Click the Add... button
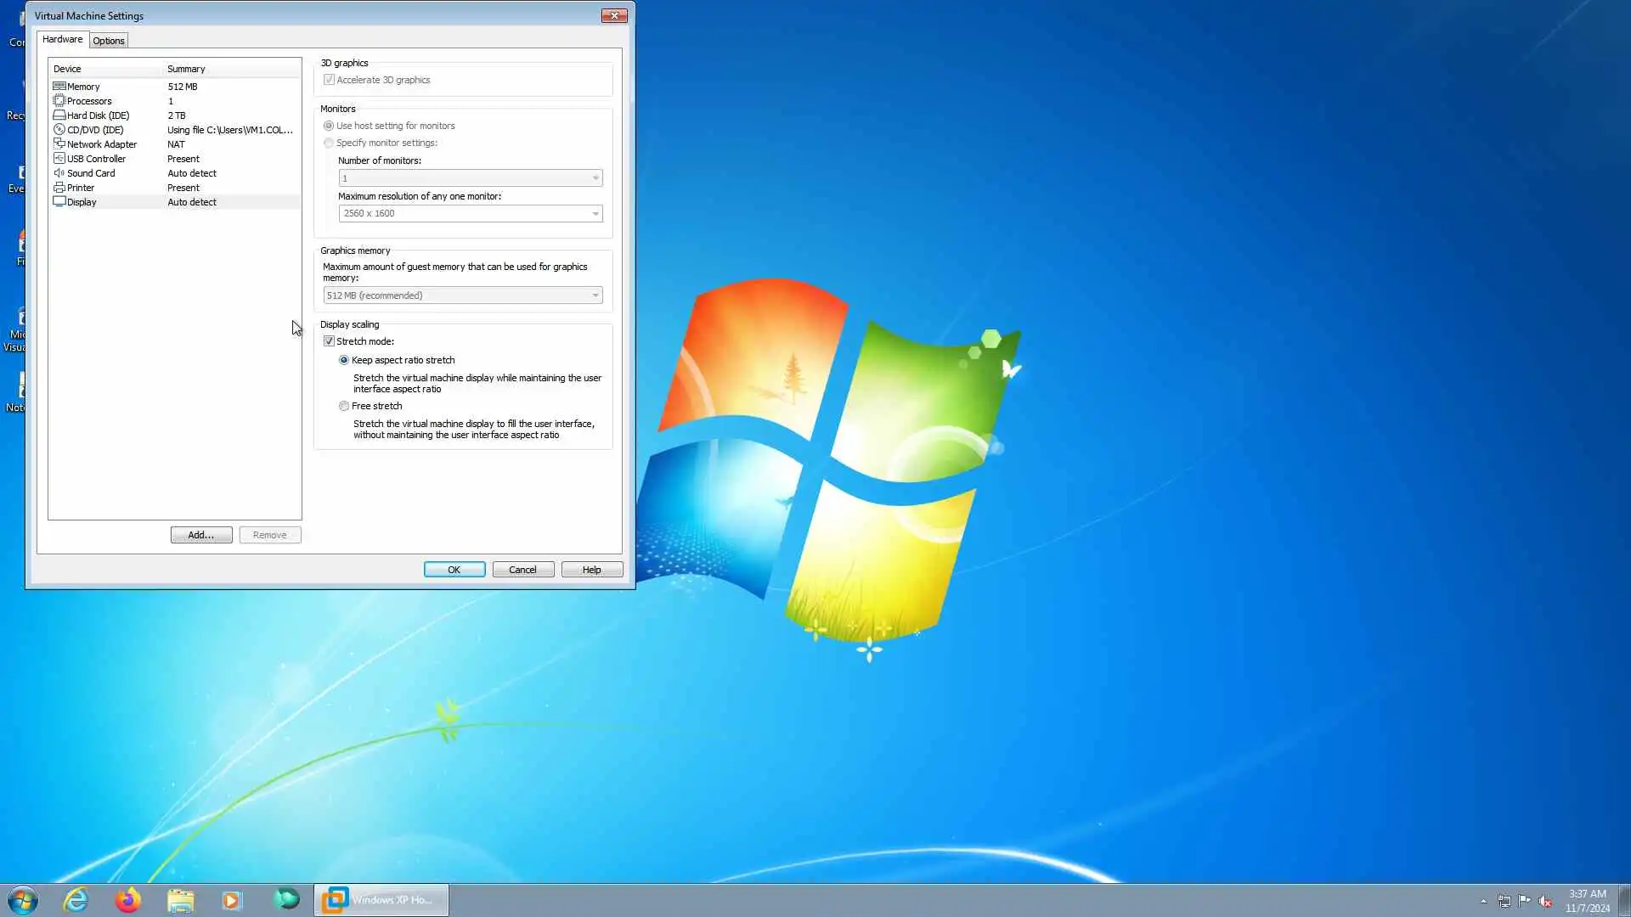Viewport: 1631px width, 917px height. 201,535
